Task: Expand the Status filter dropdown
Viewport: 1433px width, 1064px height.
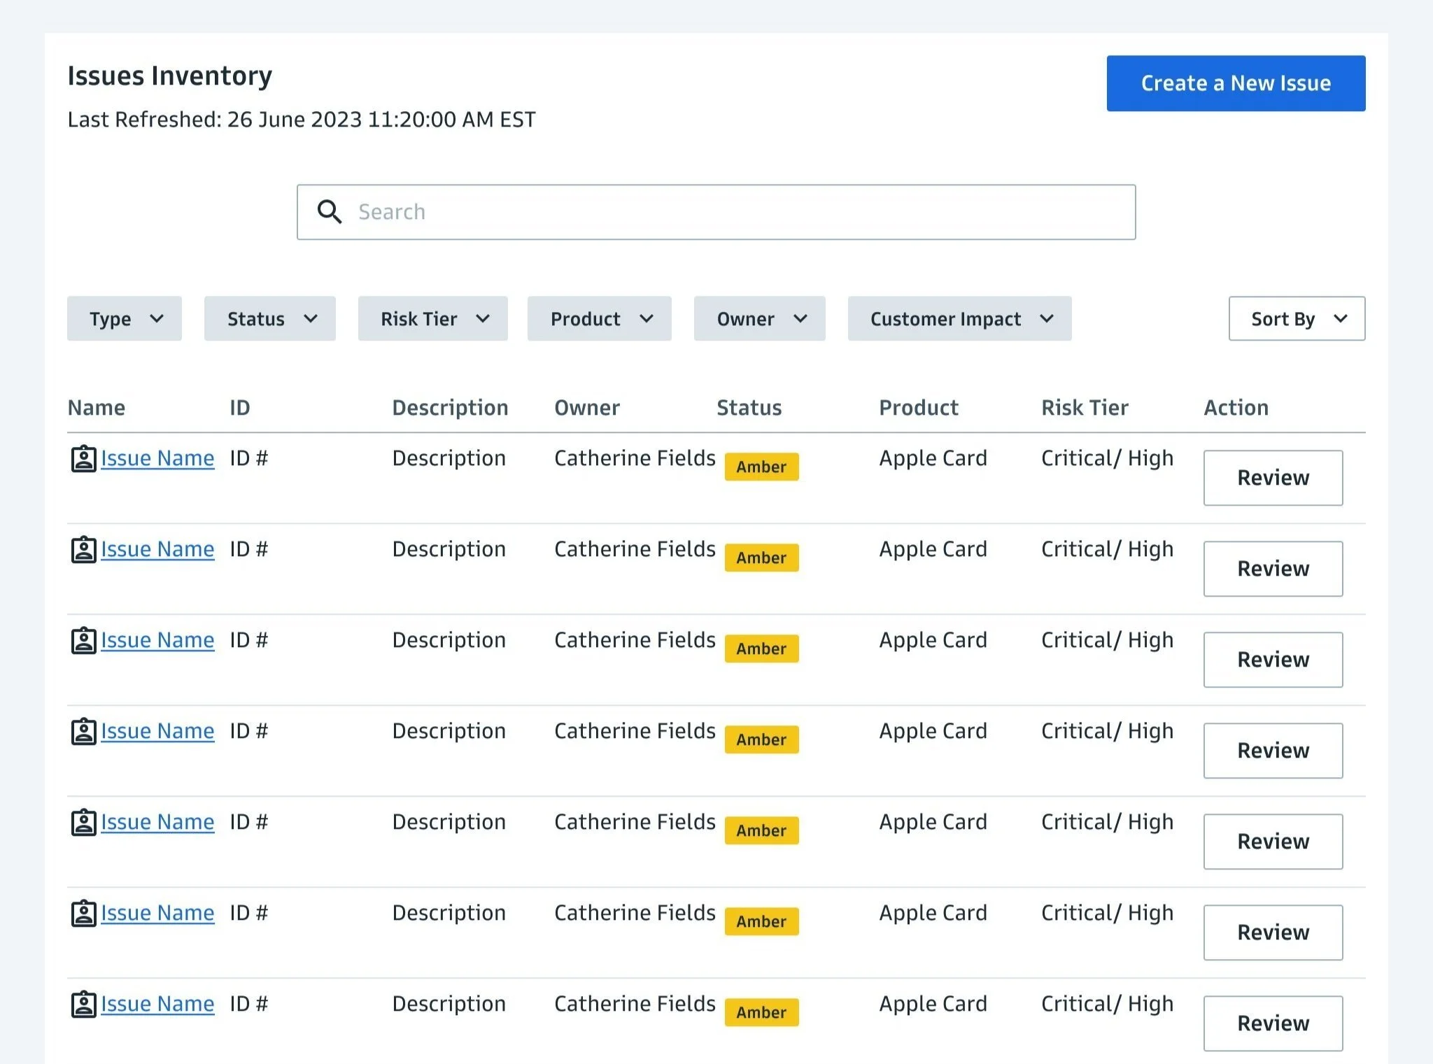Action: (270, 318)
